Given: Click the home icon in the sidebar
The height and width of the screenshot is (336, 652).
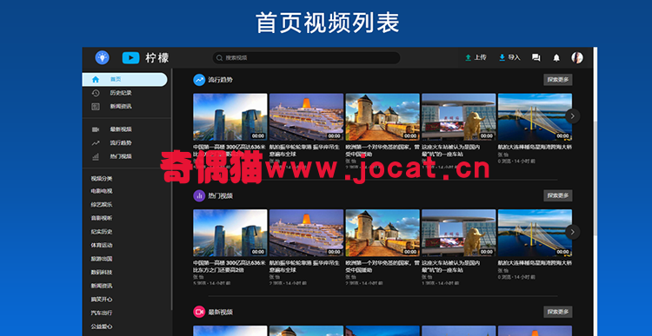Looking at the screenshot, I should pos(96,79).
